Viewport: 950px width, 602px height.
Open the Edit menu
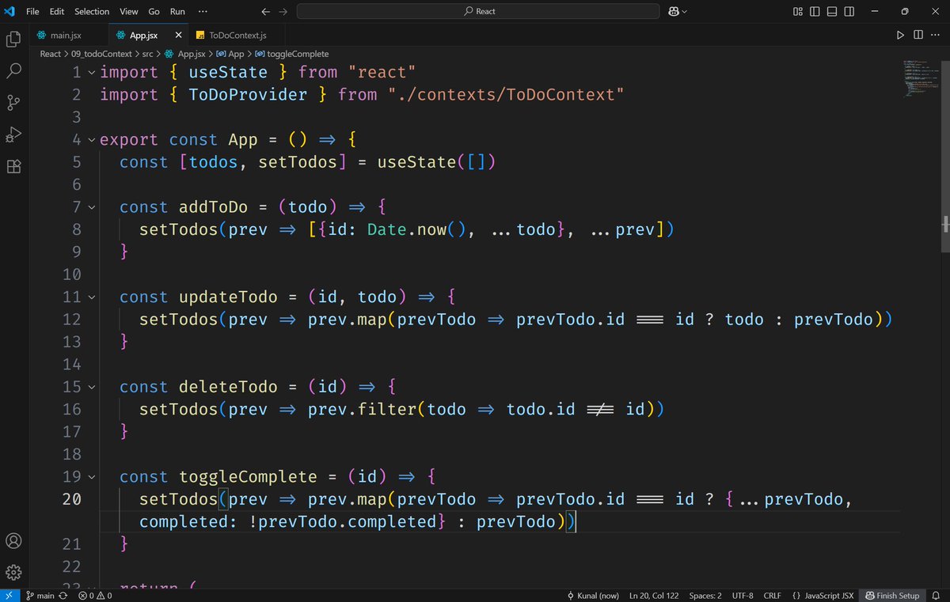[x=57, y=12]
